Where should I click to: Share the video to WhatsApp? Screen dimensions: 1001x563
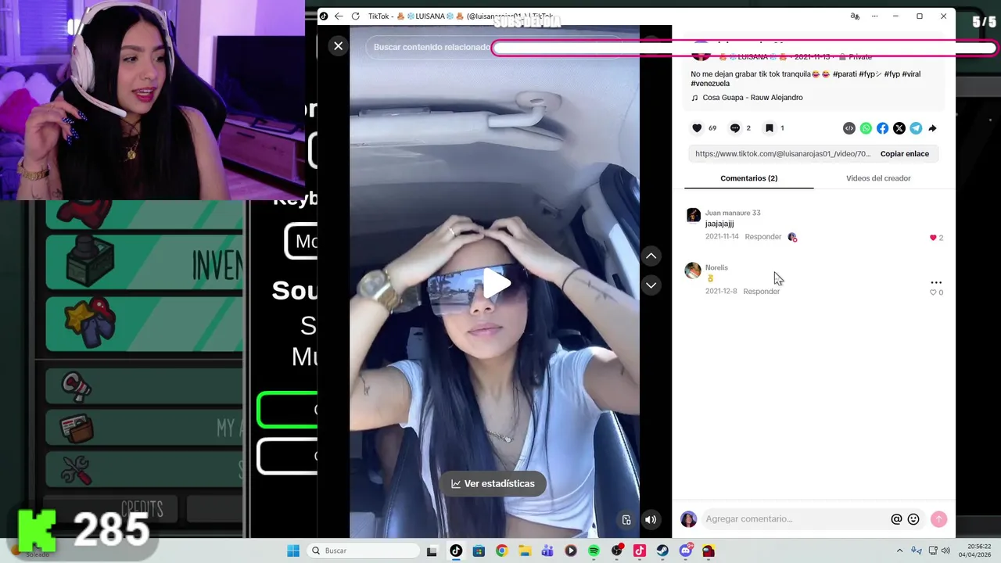(x=866, y=128)
